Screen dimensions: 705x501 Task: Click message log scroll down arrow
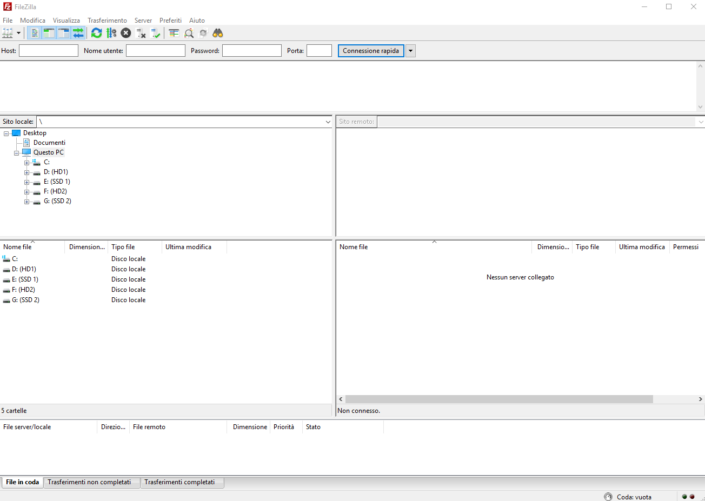(x=701, y=107)
